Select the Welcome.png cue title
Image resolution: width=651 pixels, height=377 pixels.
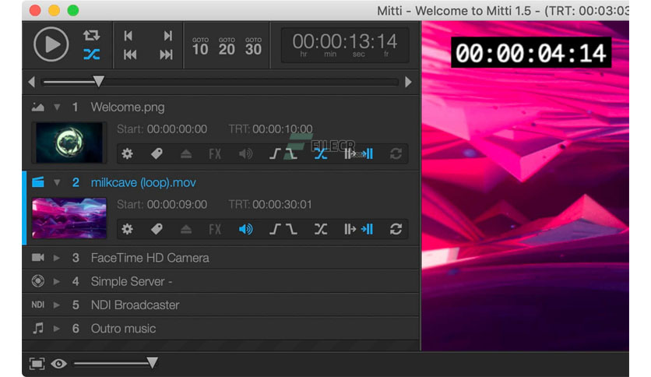pyautogui.click(x=128, y=107)
